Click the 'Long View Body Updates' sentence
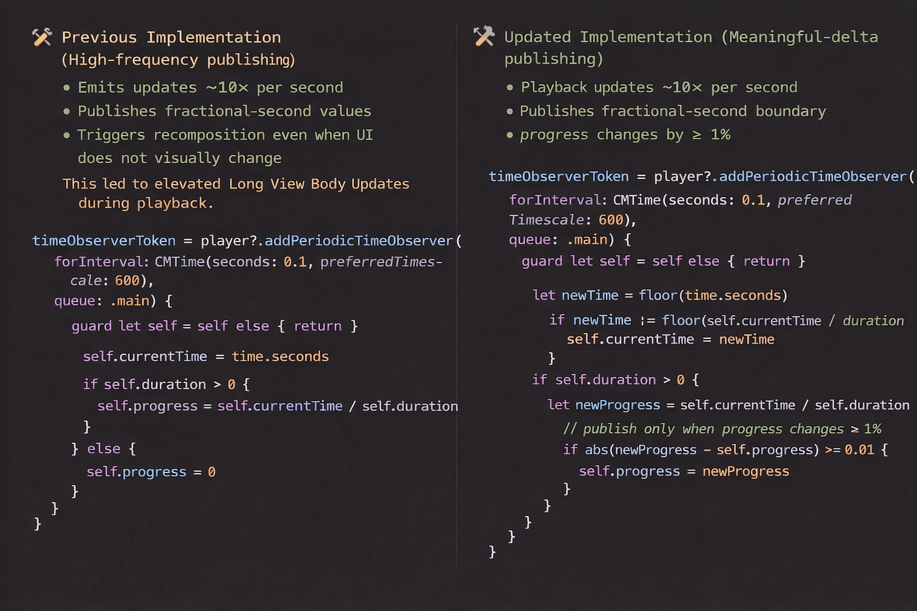 point(236,184)
